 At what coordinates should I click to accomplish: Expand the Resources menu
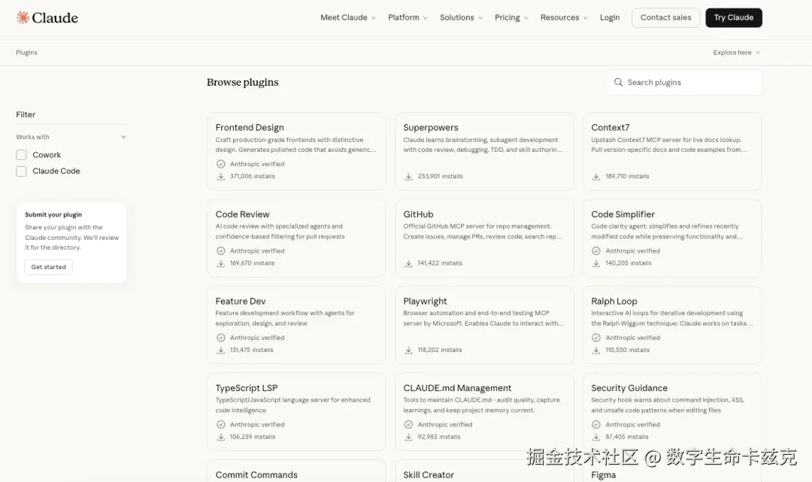pyautogui.click(x=564, y=17)
